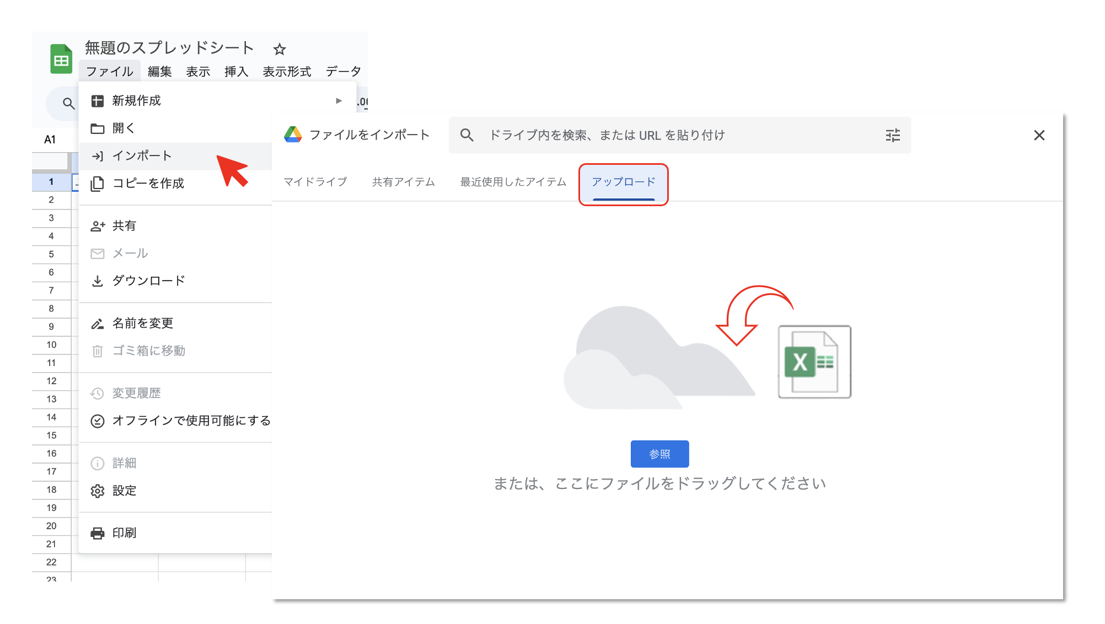1105x624 pixels.
Task: Focus the Drive search or URL field
Action: coord(680,135)
